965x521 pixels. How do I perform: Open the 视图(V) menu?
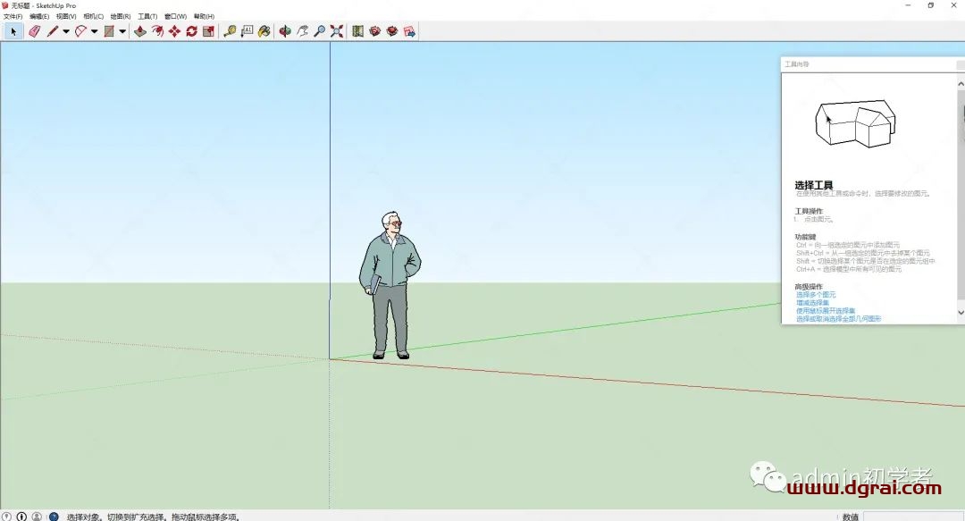(66, 17)
